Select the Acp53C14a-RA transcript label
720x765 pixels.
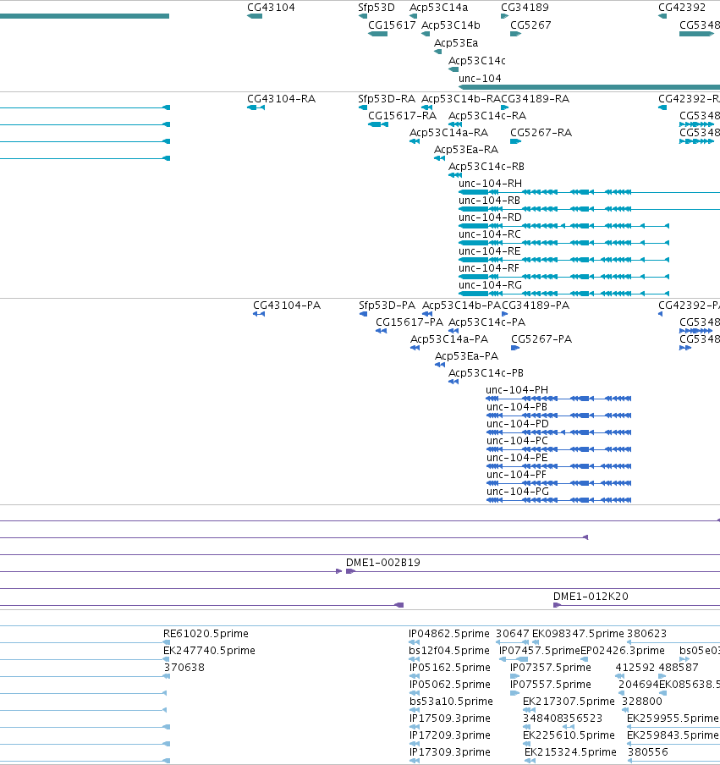(x=448, y=133)
